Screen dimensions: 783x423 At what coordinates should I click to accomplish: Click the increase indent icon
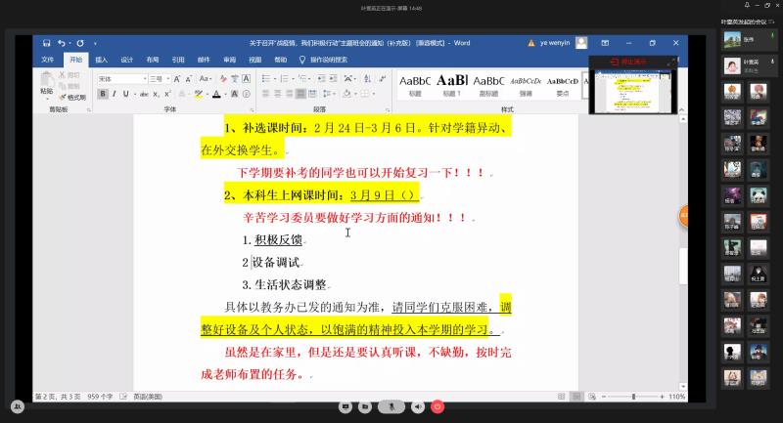click(x=333, y=79)
